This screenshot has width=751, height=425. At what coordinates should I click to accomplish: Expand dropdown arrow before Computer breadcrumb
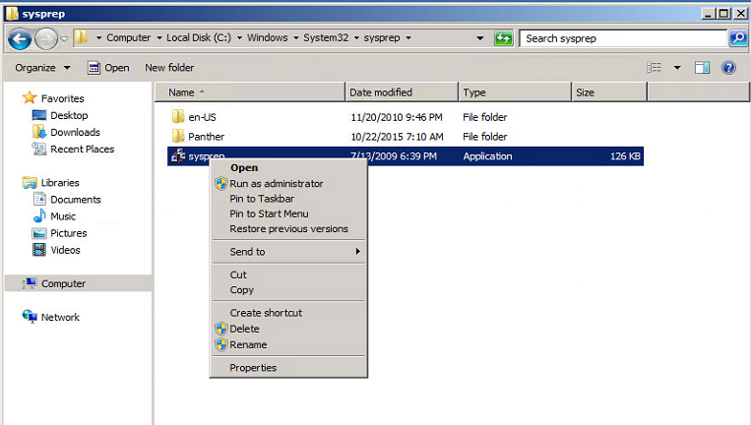point(98,37)
